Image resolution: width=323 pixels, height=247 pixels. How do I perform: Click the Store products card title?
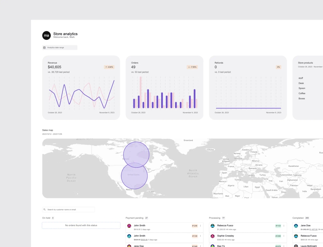click(305, 63)
